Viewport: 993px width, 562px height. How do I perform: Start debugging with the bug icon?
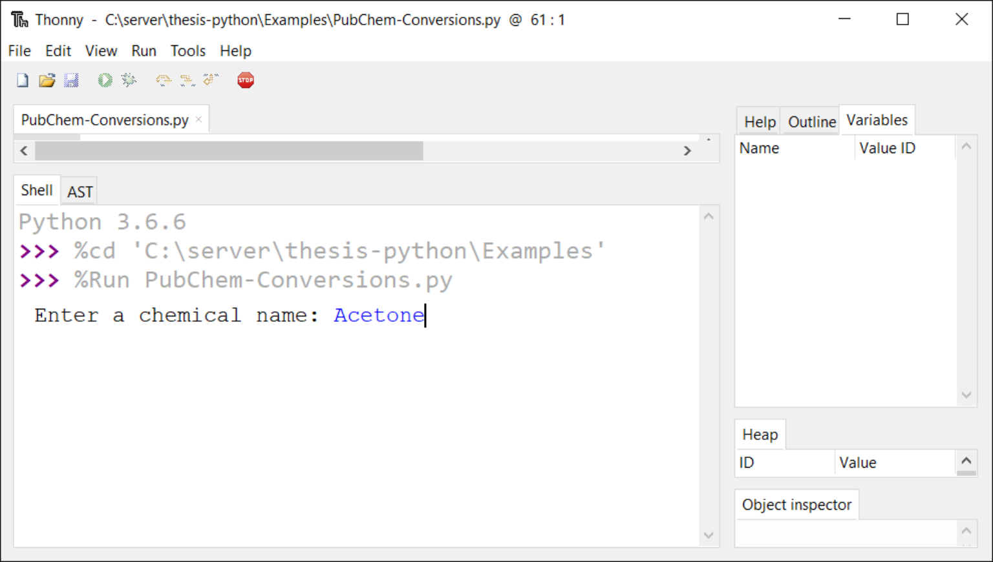[129, 79]
